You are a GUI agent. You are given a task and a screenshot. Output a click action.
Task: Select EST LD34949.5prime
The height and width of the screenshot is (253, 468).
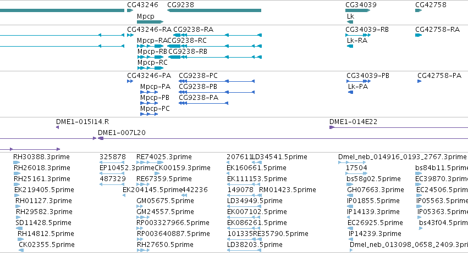pyautogui.click(x=255, y=201)
